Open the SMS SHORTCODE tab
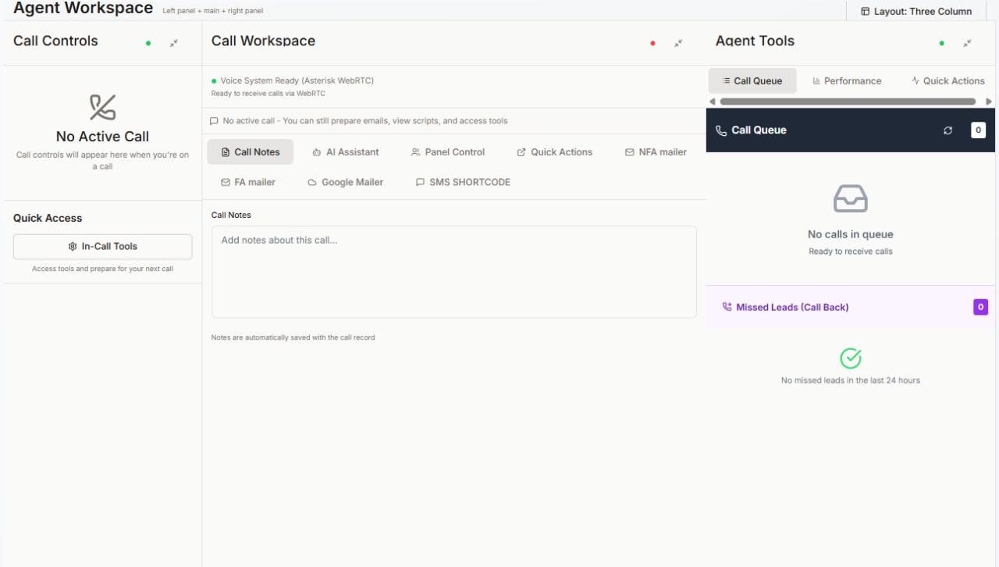 tap(463, 182)
